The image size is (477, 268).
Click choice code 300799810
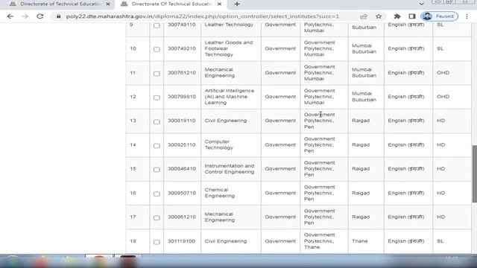tap(182, 97)
